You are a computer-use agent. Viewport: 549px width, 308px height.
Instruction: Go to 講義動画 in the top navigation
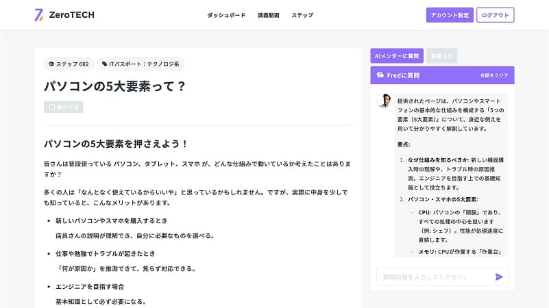click(268, 15)
